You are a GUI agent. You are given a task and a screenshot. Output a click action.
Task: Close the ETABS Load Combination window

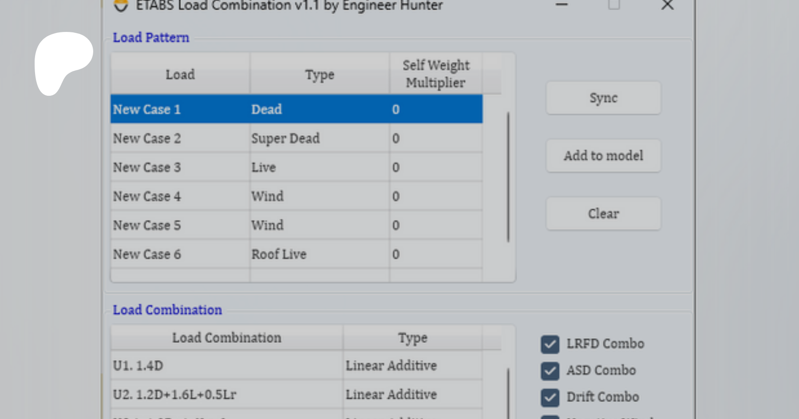point(667,5)
